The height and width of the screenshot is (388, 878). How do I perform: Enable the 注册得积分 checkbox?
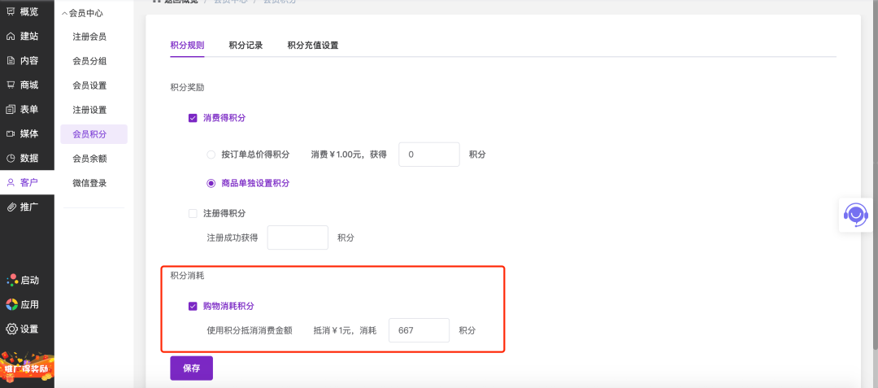193,213
